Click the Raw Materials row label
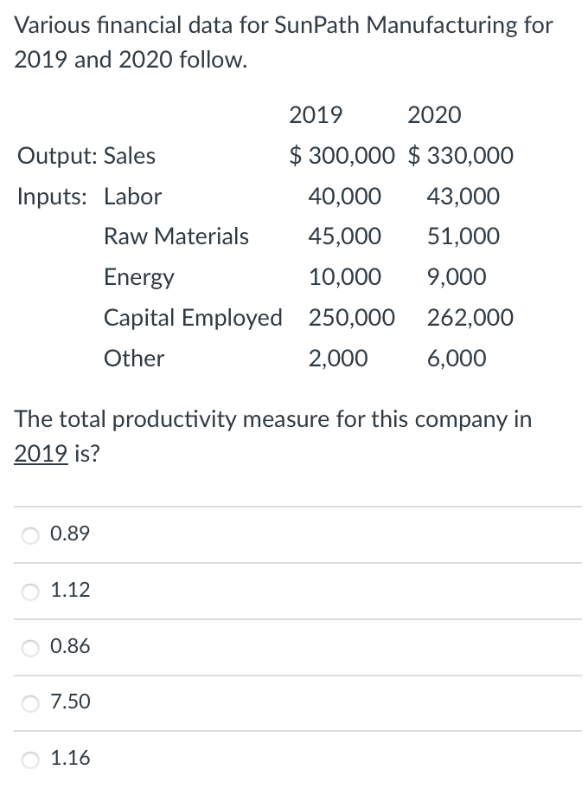588x802 pixels. (176, 236)
